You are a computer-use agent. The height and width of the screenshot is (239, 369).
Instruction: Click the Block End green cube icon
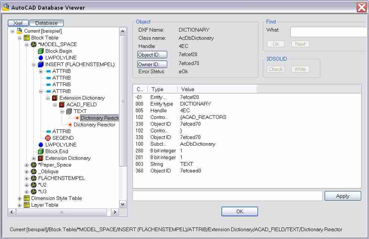(x=41, y=151)
